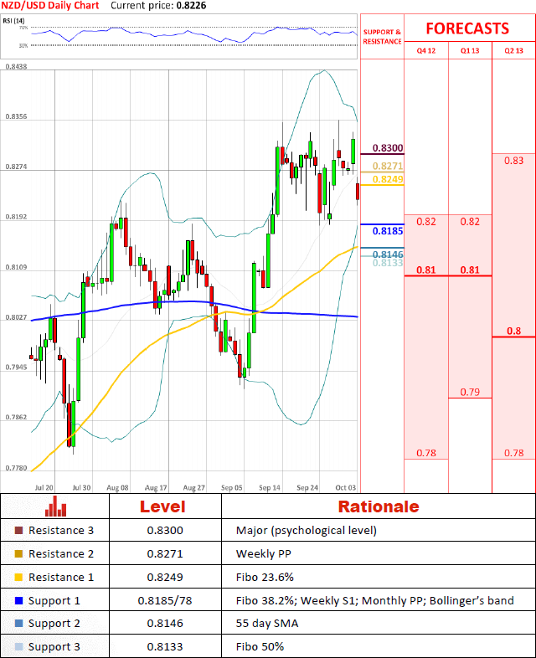
Task: Click the 0.8300 resistance label on chart
Action: (388, 147)
